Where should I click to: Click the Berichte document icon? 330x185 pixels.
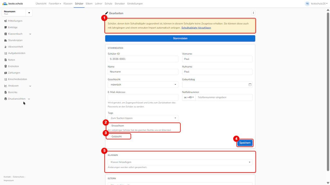click(6, 92)
